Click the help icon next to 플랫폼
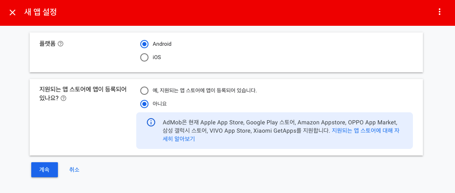Screen dimensions: 455x193 tap(61, 44)
